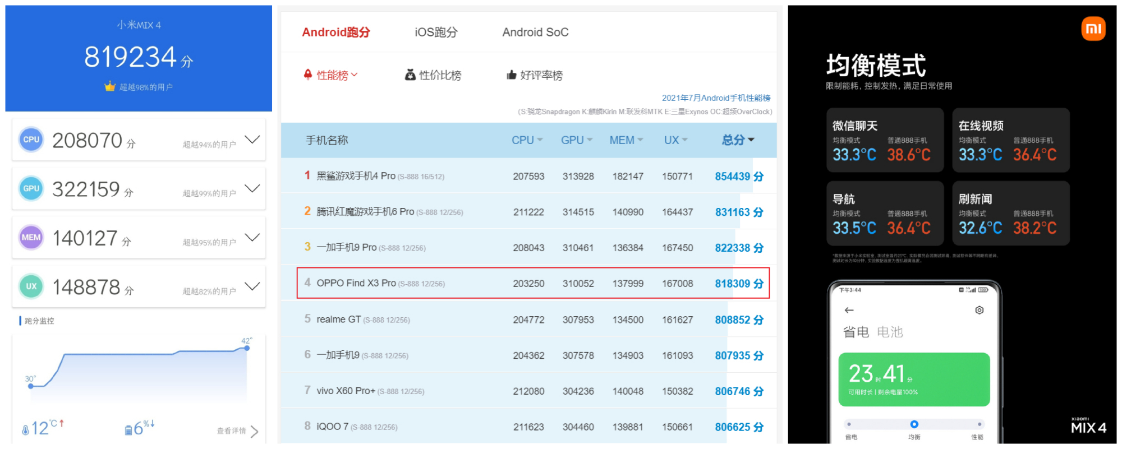Sort by the UX column header
Image resolution: width=1122 pixels, height=449 pixels.
pyautogui.click(x=675, y=140)
